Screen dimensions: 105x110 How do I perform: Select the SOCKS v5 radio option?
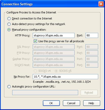tap(56, 71)
